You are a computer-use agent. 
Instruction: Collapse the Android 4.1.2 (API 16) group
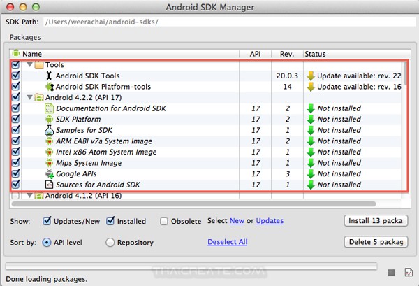(29, 196)
